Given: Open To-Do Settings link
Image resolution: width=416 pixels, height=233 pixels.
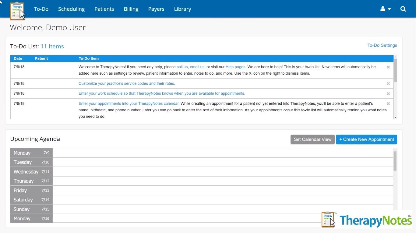Looking at the screenshot, I should (x=382, y=45).
